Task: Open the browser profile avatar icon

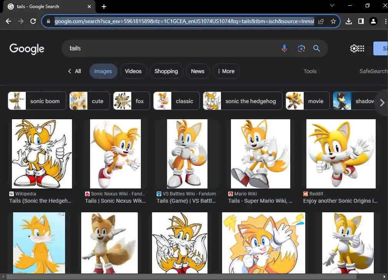Action: [x=373, y=21]
